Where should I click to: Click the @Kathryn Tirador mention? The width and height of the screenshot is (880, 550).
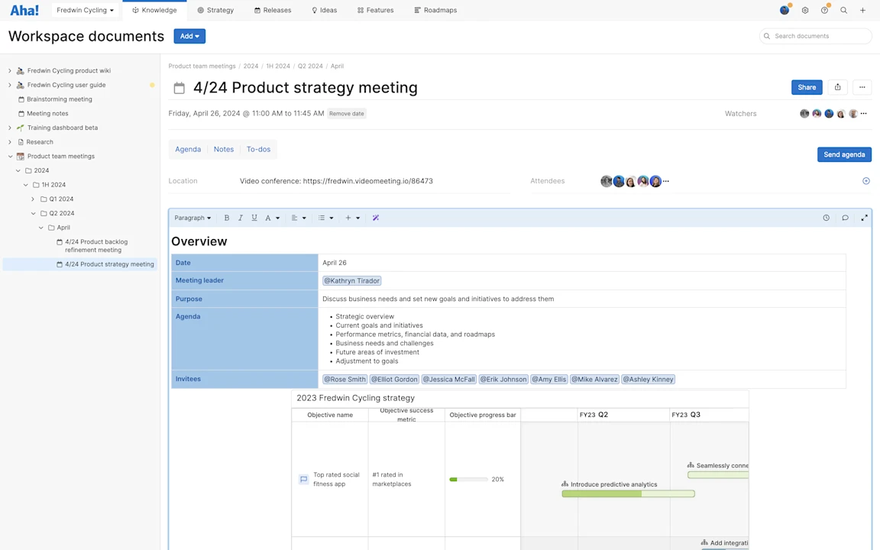(352, 280)
